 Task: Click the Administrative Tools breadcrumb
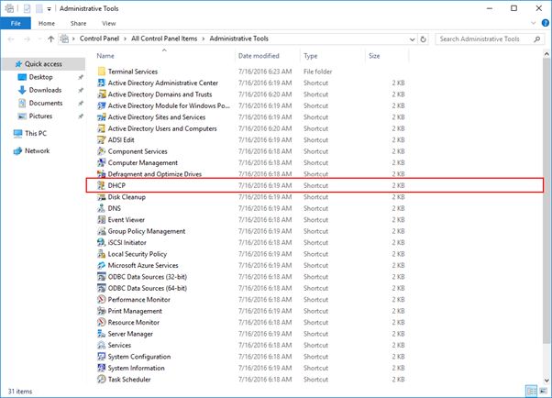pyautogui.click(x=239, y=39)
